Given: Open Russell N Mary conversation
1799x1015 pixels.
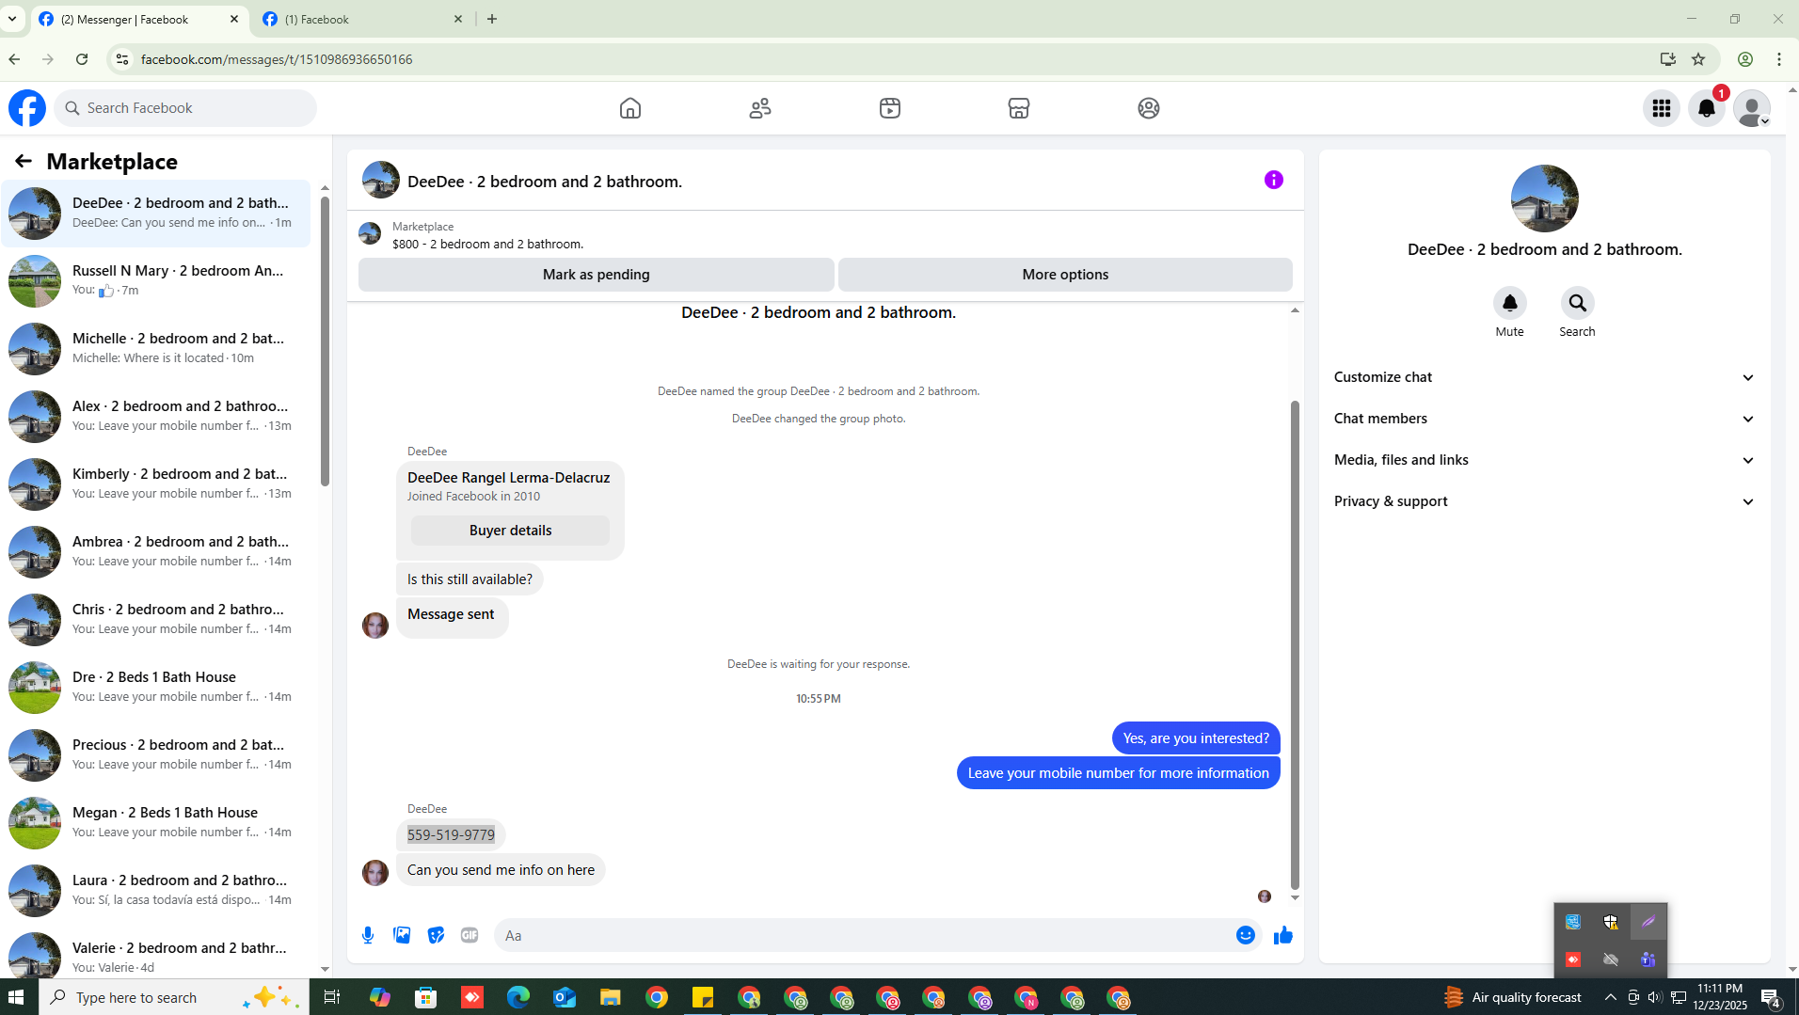Looking at the screenshot, I should click(156, 281).
